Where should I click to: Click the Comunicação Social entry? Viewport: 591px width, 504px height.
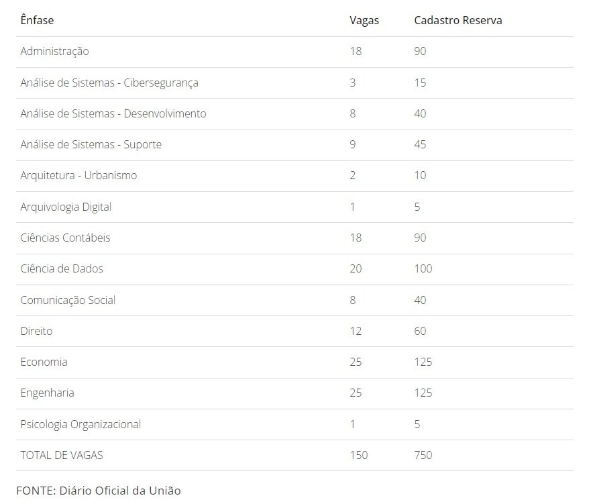pyautogui.click(x=68, y=300)
